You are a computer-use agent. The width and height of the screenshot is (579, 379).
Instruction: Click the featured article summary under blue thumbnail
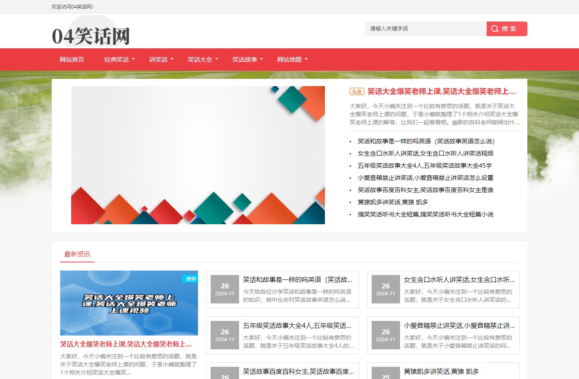coord(128,364)
